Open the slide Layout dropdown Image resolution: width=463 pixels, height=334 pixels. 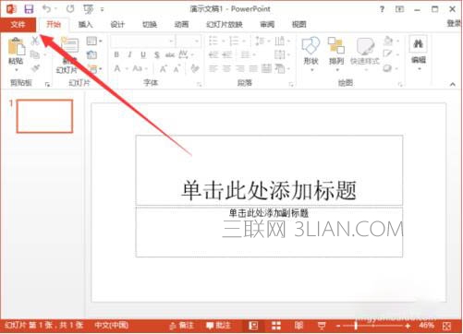[x=94, y=41]
